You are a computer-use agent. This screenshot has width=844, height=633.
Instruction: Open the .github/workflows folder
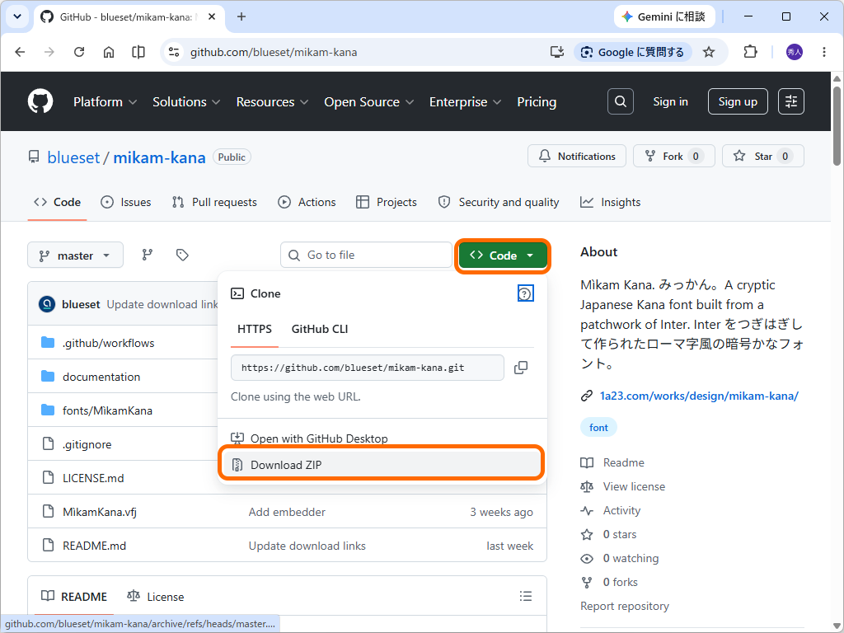tap(108, 343)
